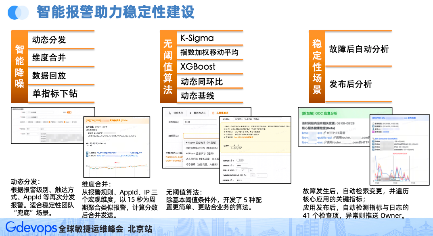This screenshot has height=236, width=433.
Task: Click the 监控指标 input containing $(A)
Action: (200, 122)
